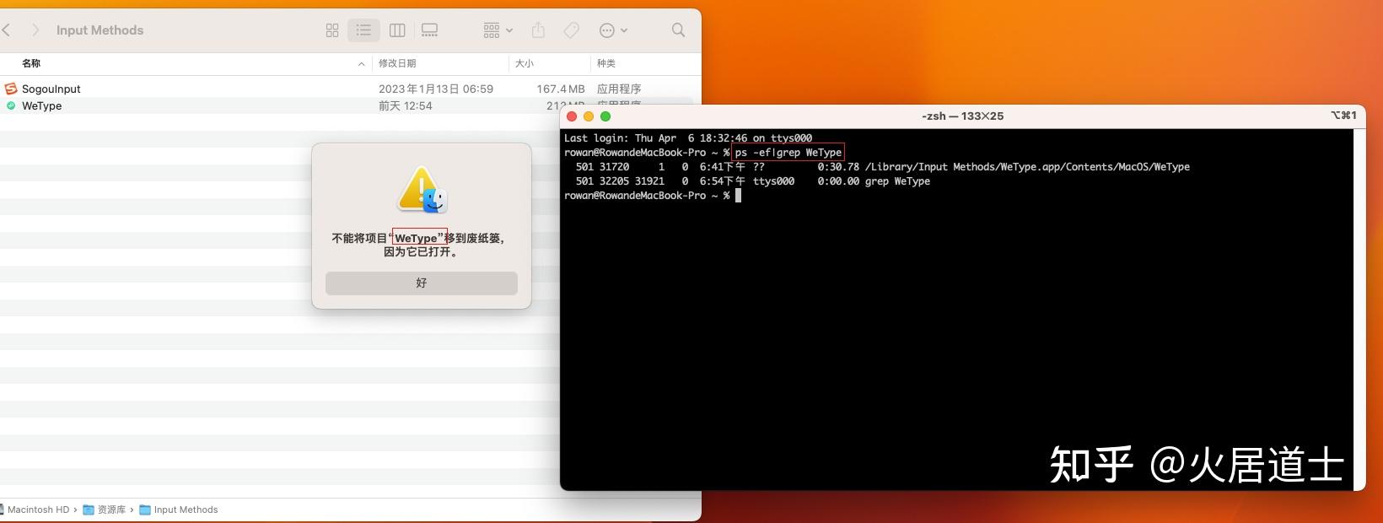Sort by the 名称 column header
This screenshot has height=523, width=1383.
point(31,63)
